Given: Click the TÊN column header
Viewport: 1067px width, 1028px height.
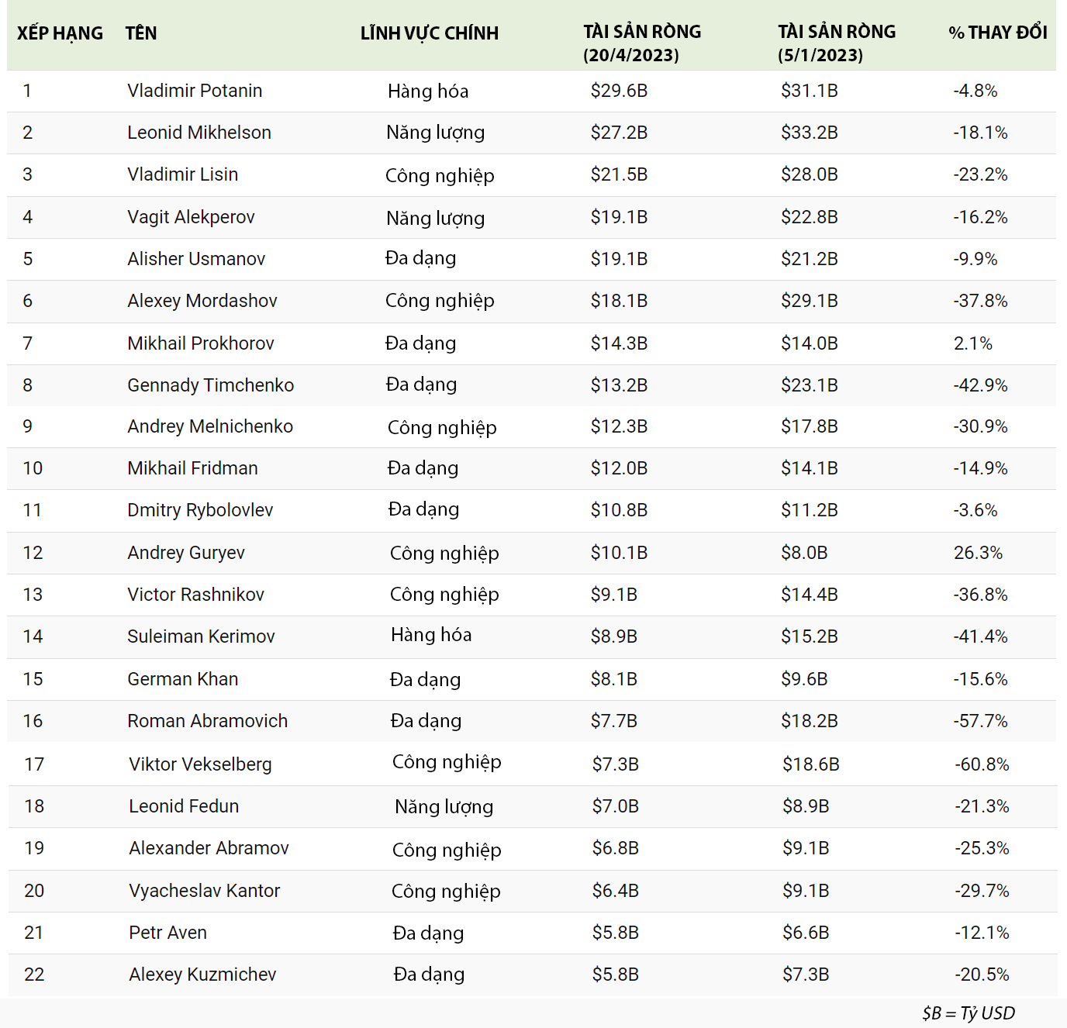Looking at the screenshot, I should (141, 33).
